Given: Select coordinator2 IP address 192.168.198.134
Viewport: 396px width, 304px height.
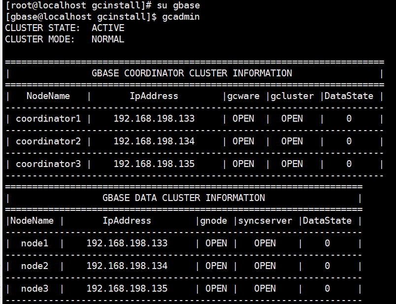Looking at the screenshot, I should click(154, 141).
